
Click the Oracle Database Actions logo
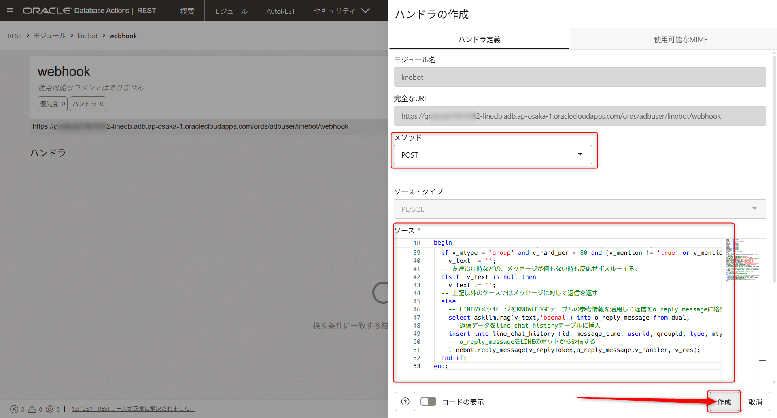coord(76,11)
